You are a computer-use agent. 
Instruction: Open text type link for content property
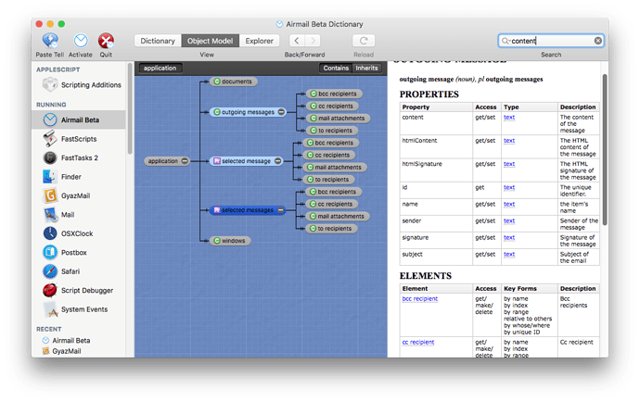pyautogui.click(x=509, y=117)
